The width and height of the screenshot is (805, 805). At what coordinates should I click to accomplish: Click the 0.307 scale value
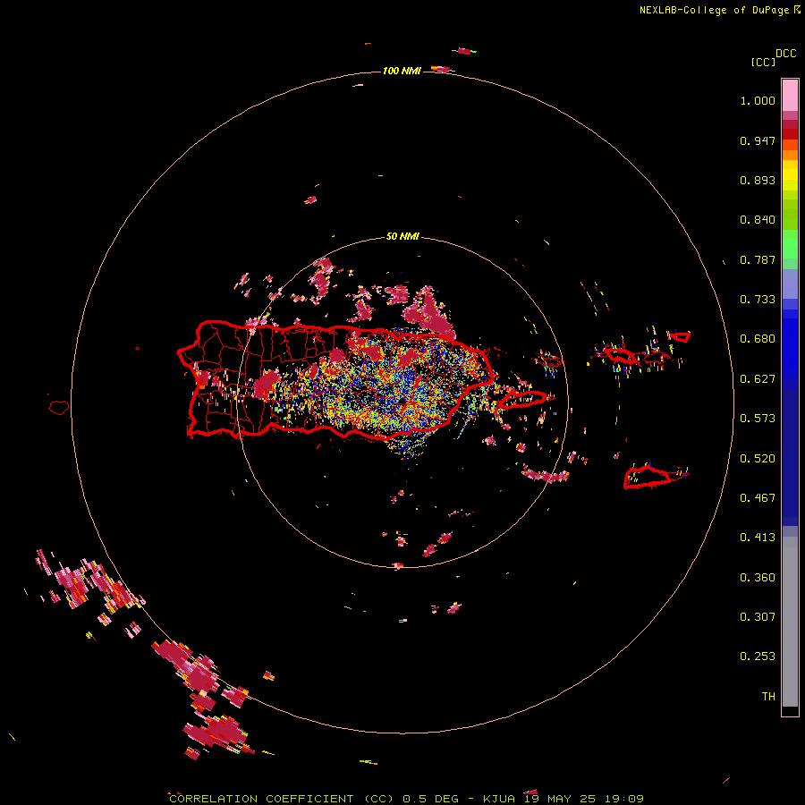pos(758,617)
